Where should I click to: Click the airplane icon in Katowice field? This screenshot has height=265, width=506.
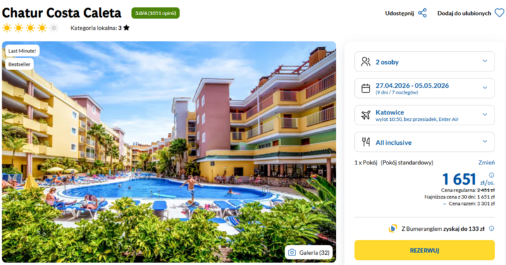[x=366, y=115]
